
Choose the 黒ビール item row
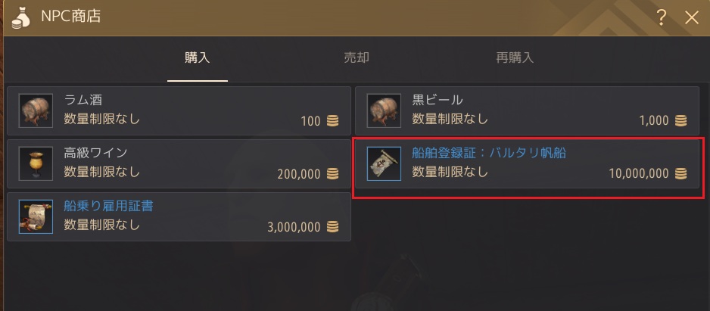click(x=527, y=111)
